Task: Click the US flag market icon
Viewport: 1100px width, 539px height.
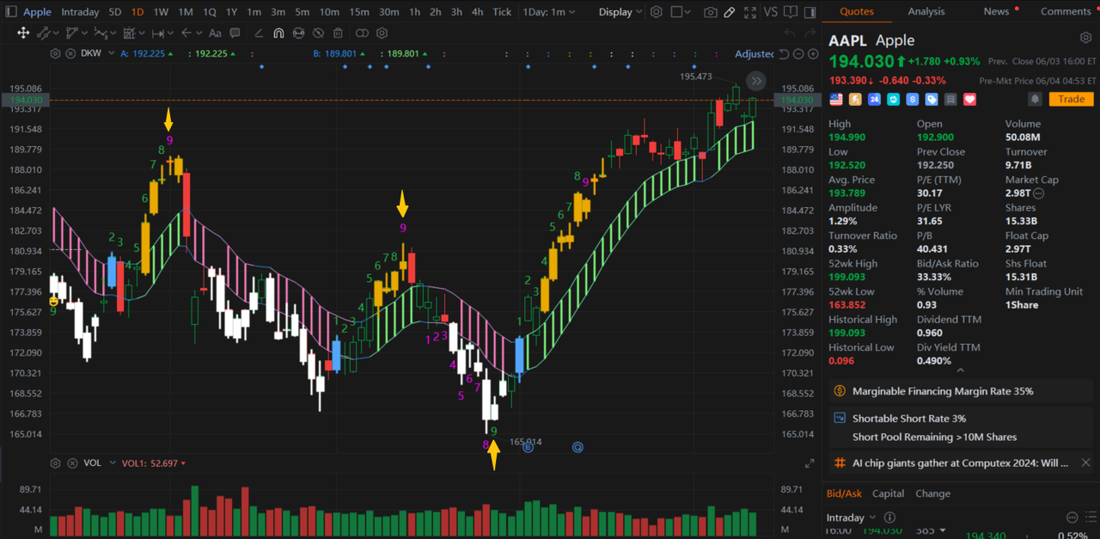Action: point(835,100)
